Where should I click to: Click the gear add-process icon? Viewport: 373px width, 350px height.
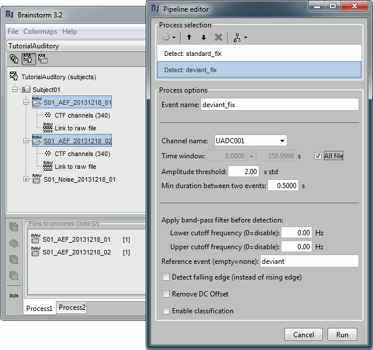pyautogui.click(x=168, y=37)
